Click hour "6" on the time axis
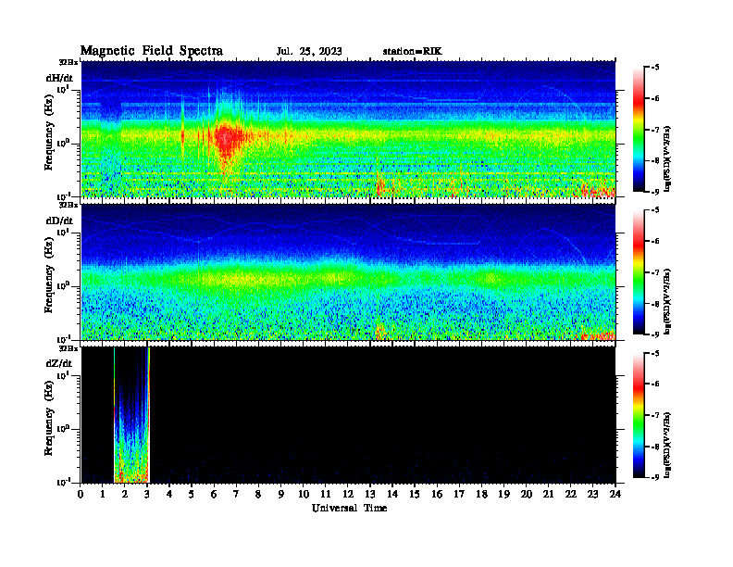 click(214, 494)
